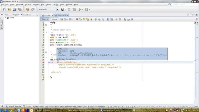Open the Window menu
This screenshot has width=199, height=112.
coord(69,5)
